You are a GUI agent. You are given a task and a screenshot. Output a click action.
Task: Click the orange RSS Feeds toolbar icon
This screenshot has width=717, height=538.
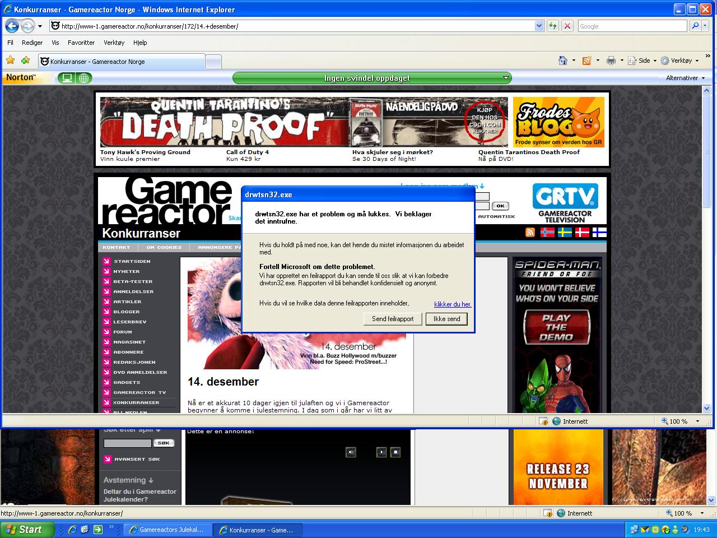coord(587,61)
